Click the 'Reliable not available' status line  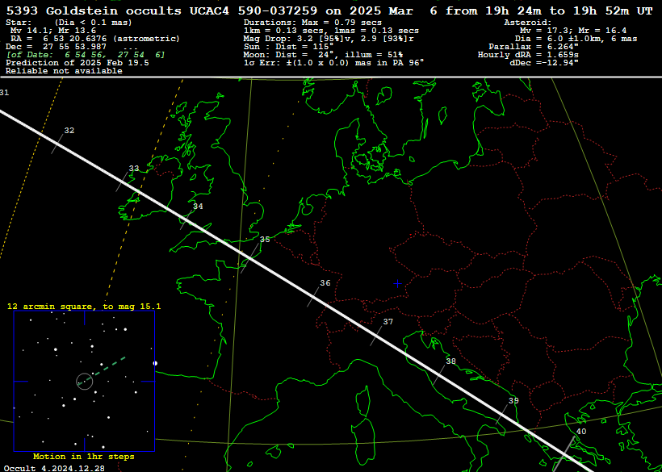pos(64,71)
